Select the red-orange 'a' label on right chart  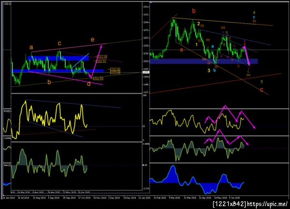pyautogui.click(x=181, y=50)
